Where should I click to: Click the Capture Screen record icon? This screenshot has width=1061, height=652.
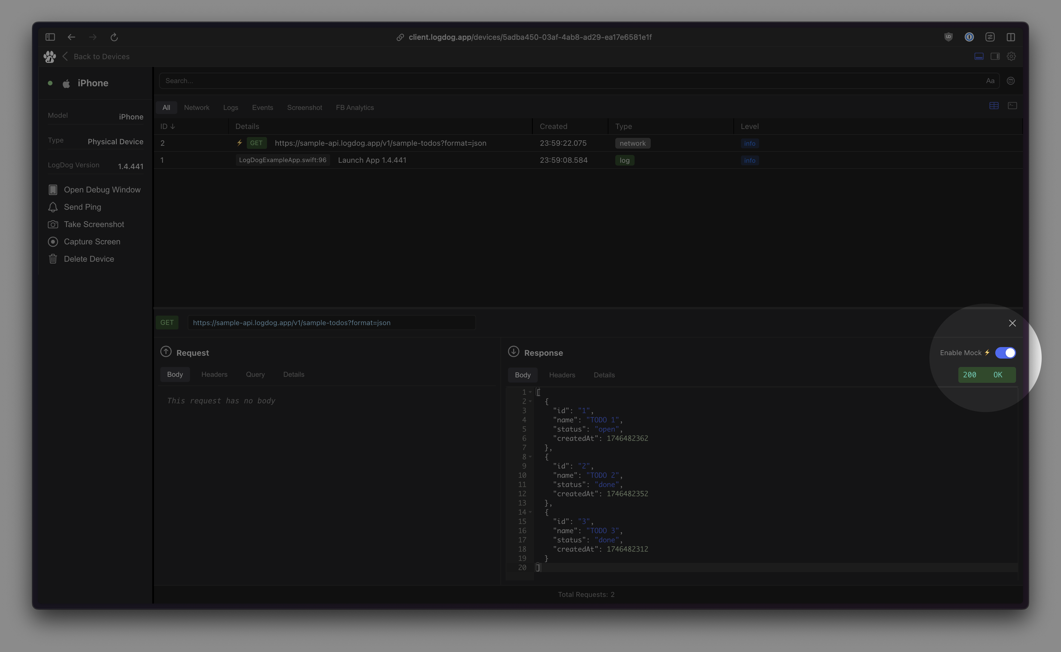[x=53, y=241]
